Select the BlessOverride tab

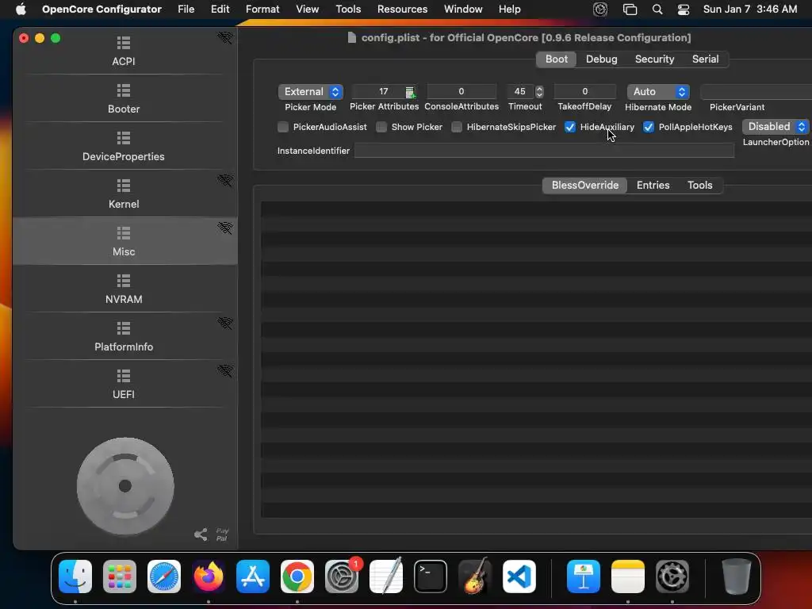click(x=584, y=185)
